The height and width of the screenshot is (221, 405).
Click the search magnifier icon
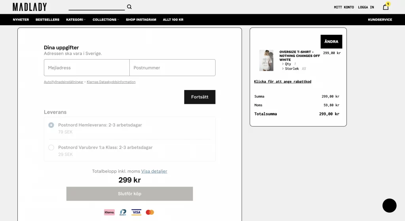129,7
